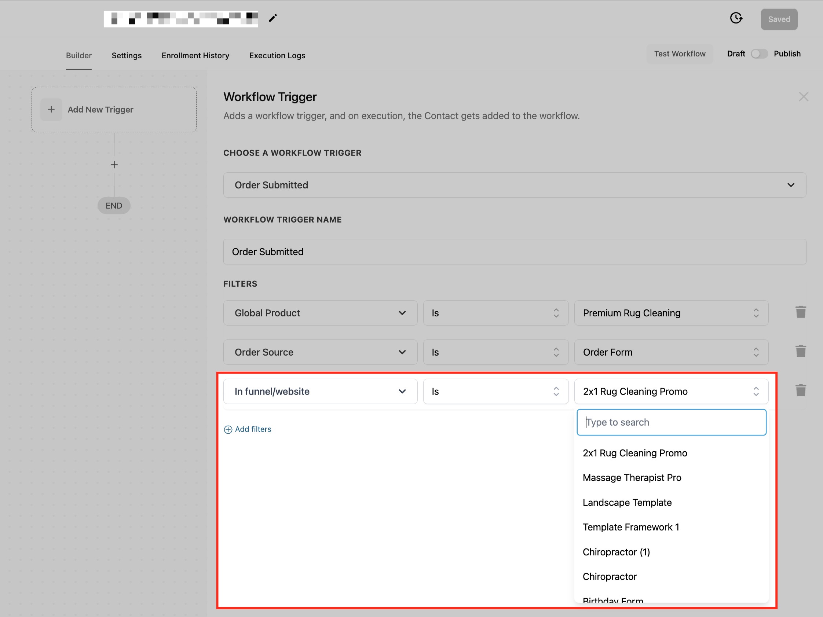
Task: Delete the Global Product filter
Action: point(800,312)
